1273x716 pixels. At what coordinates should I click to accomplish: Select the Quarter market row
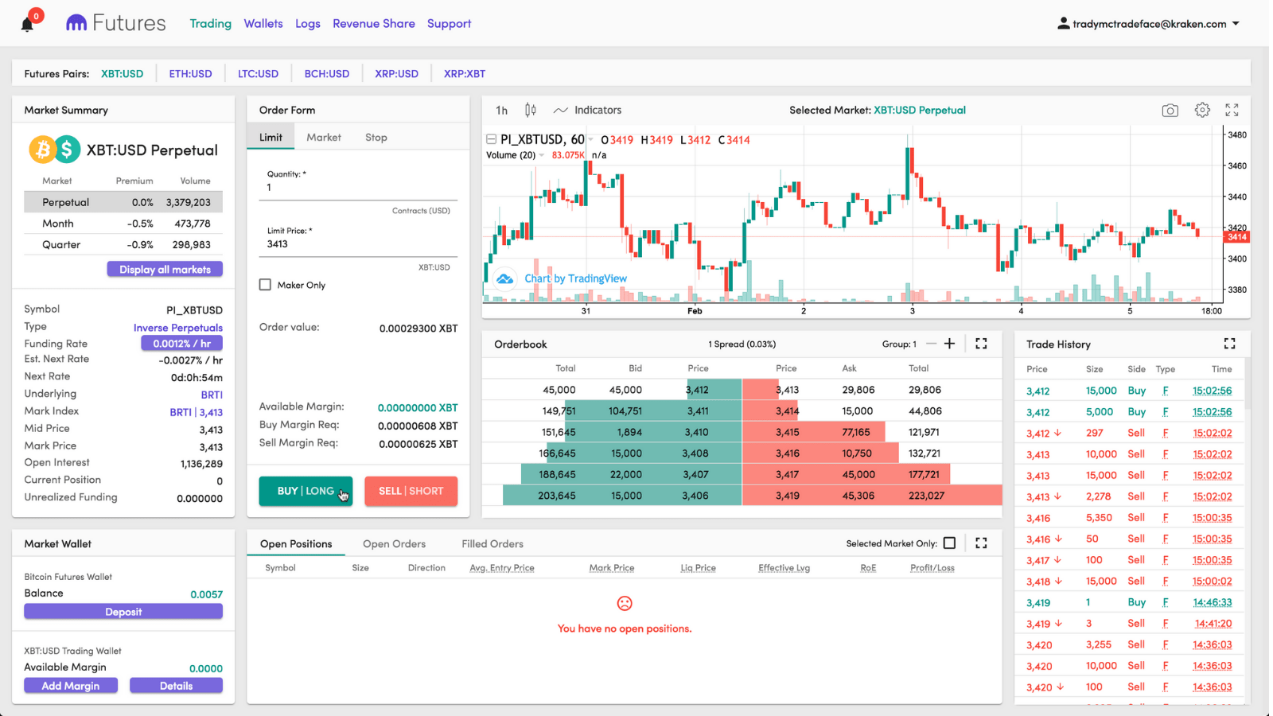click(123, 245)
